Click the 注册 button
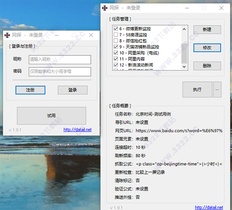Screen dimensions: 232x210 click(x=30, y=90)
